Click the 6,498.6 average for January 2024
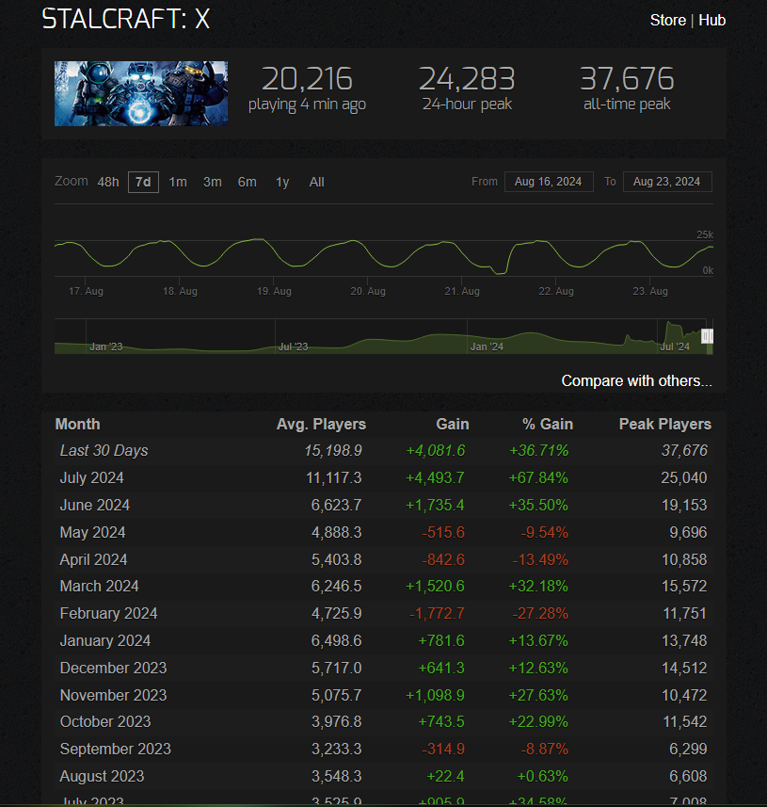Screen dimensions: 767x807 coord(336,640)
